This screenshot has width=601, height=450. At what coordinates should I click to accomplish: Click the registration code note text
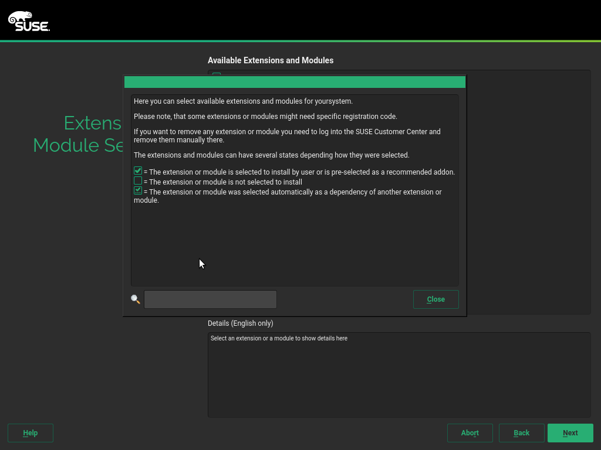click(265, 117)
